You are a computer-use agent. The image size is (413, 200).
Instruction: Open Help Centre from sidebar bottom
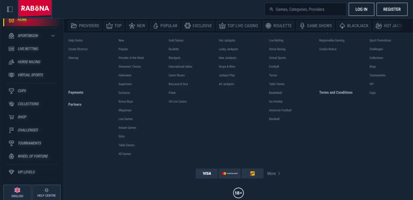tap(46, 192)
